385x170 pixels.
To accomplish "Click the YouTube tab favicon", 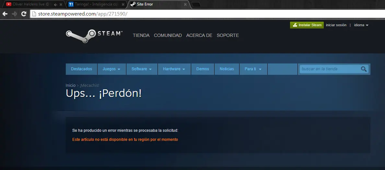I will pos(9,4).
